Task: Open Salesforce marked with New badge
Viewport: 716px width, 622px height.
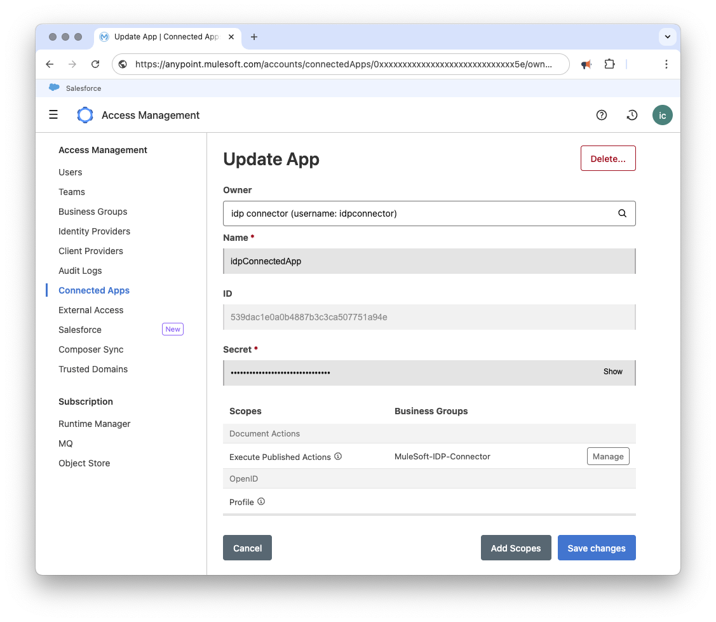Action: coord(79,330)
